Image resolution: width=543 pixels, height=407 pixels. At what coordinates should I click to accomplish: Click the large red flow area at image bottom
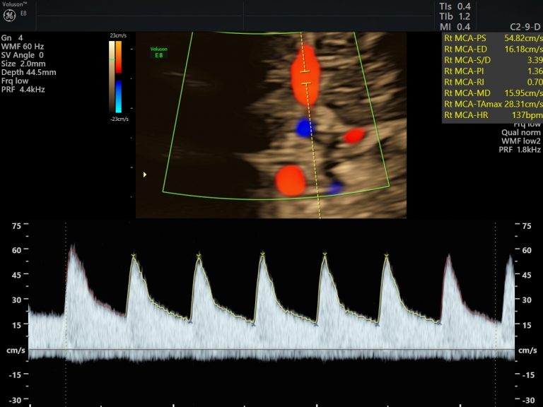pos(291,180)
